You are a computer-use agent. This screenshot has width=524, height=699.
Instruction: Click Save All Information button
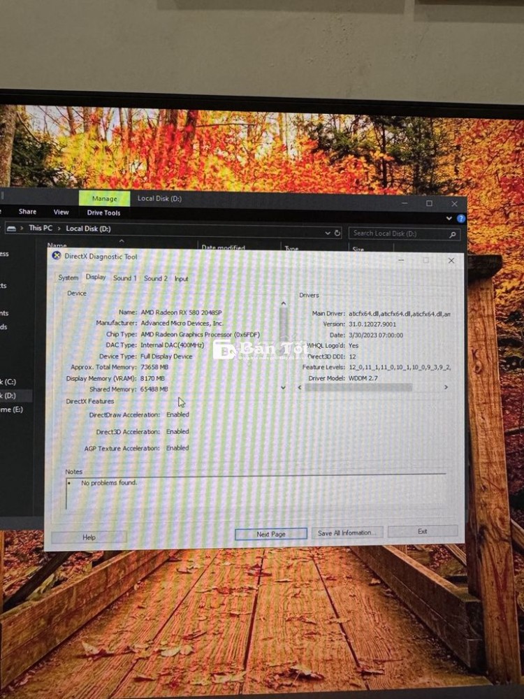pos(347,533)
